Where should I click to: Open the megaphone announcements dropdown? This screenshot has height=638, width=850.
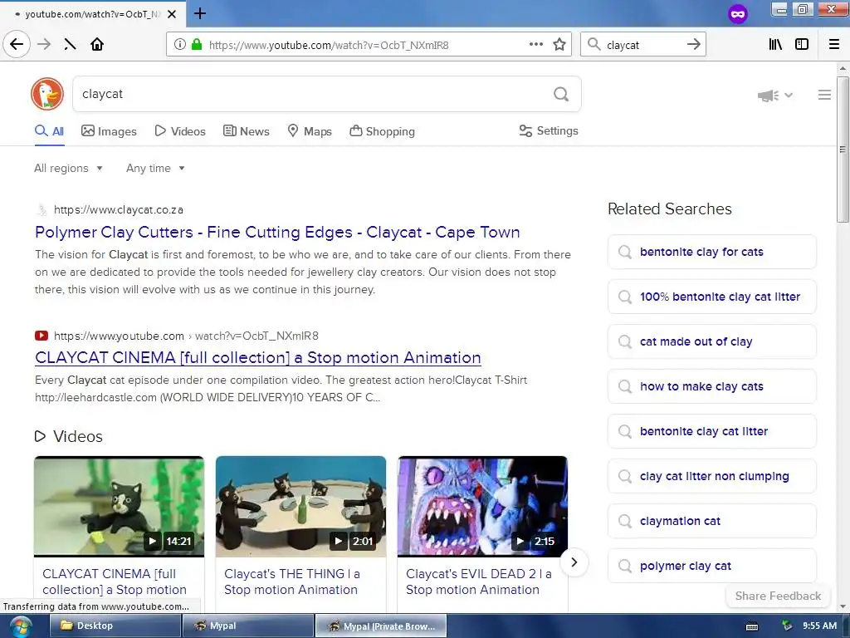click(775, 96)
